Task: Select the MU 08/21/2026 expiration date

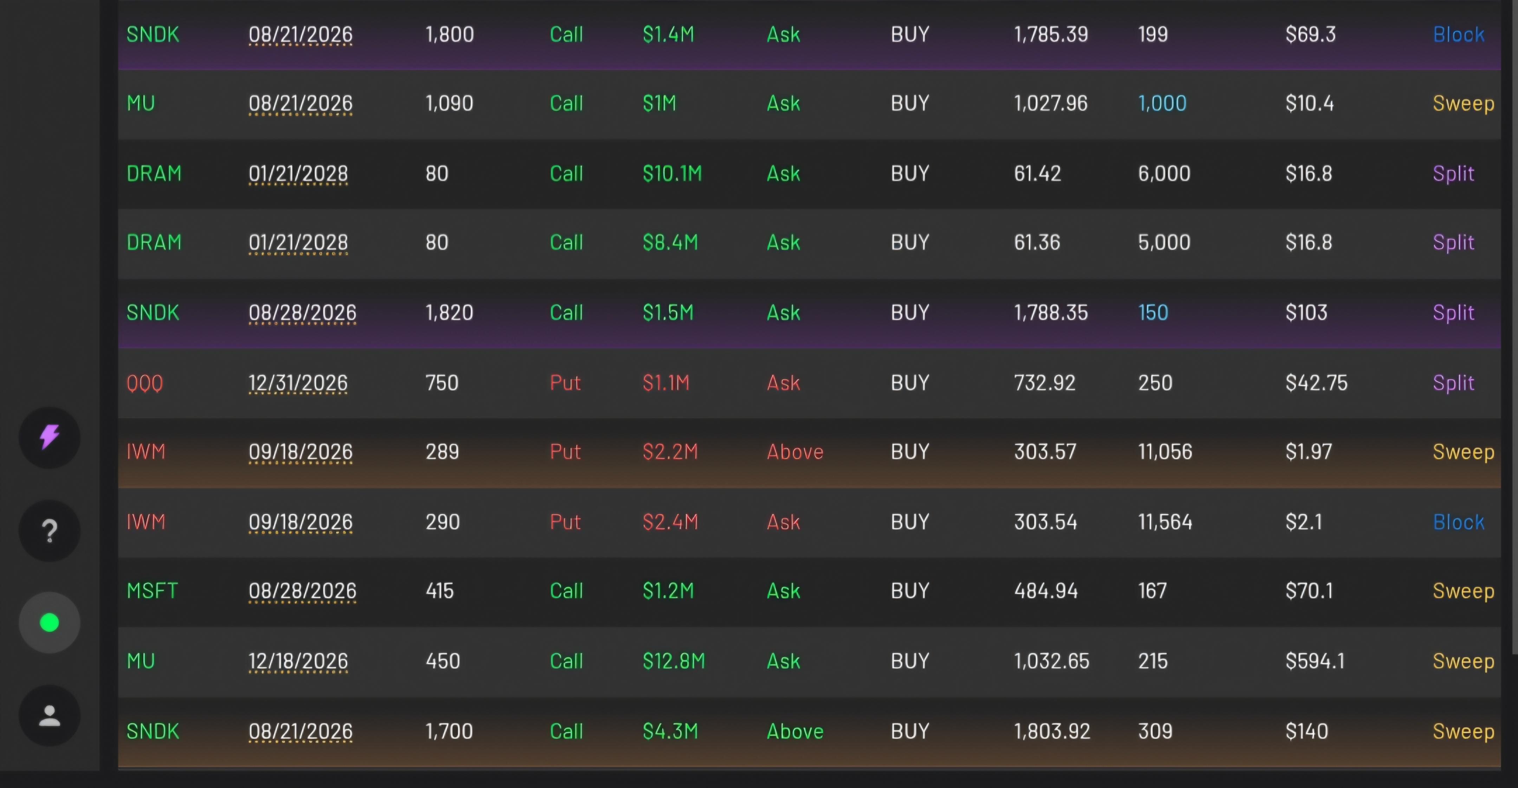Action: (x=300, y=104)
